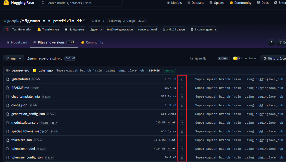Go to Datasets in the top navigation
This screenshot has width=286, height=162.
click(x=196, y=3)
